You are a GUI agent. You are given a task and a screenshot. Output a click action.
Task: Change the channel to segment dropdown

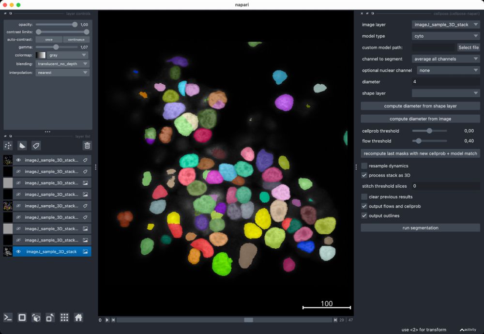[445, 59]
